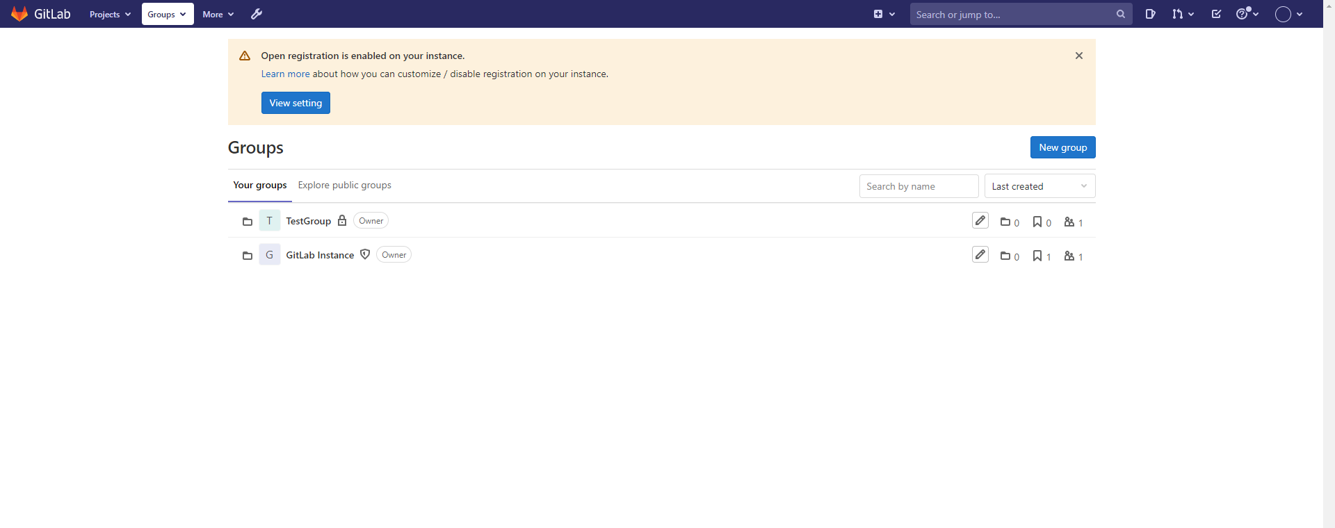
Task: Click the folder icon beside TestGroup
Action: pyautogui.click(x=247, y=222)
